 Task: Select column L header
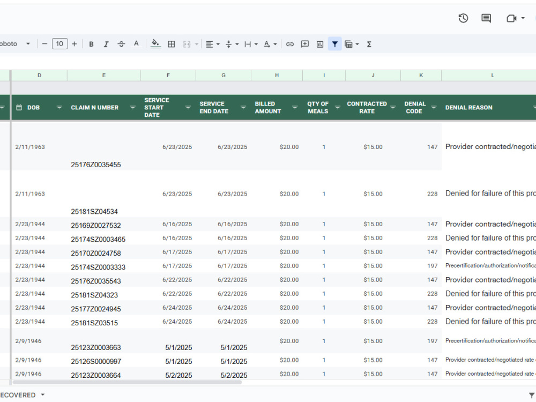coord(492,75)
